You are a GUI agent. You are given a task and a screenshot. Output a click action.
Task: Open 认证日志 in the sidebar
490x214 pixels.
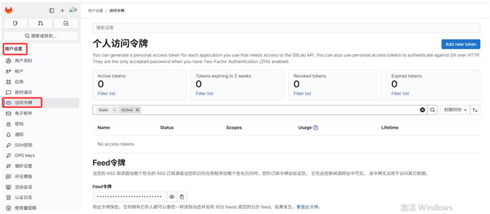(x=41, y=198)
